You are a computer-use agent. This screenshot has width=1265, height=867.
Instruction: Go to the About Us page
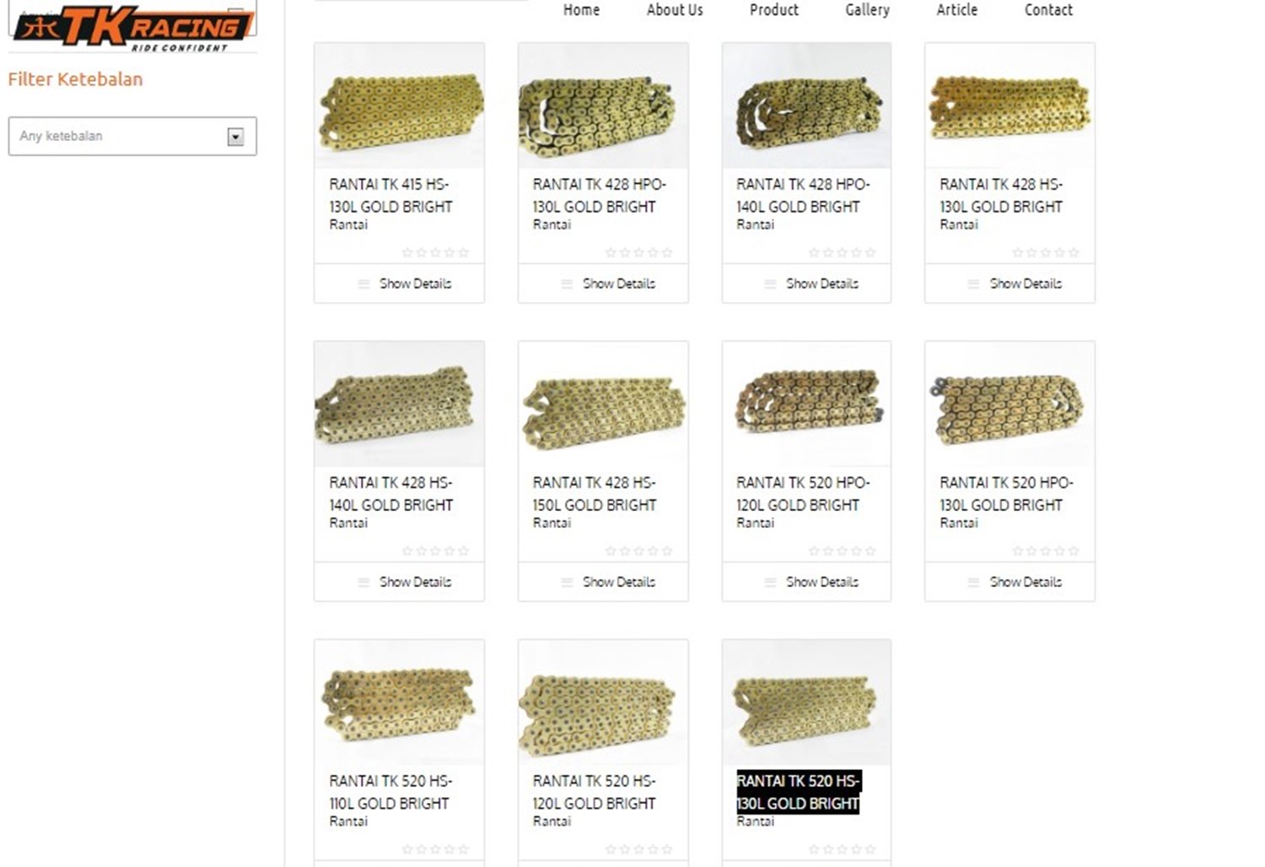coord(675,10)
